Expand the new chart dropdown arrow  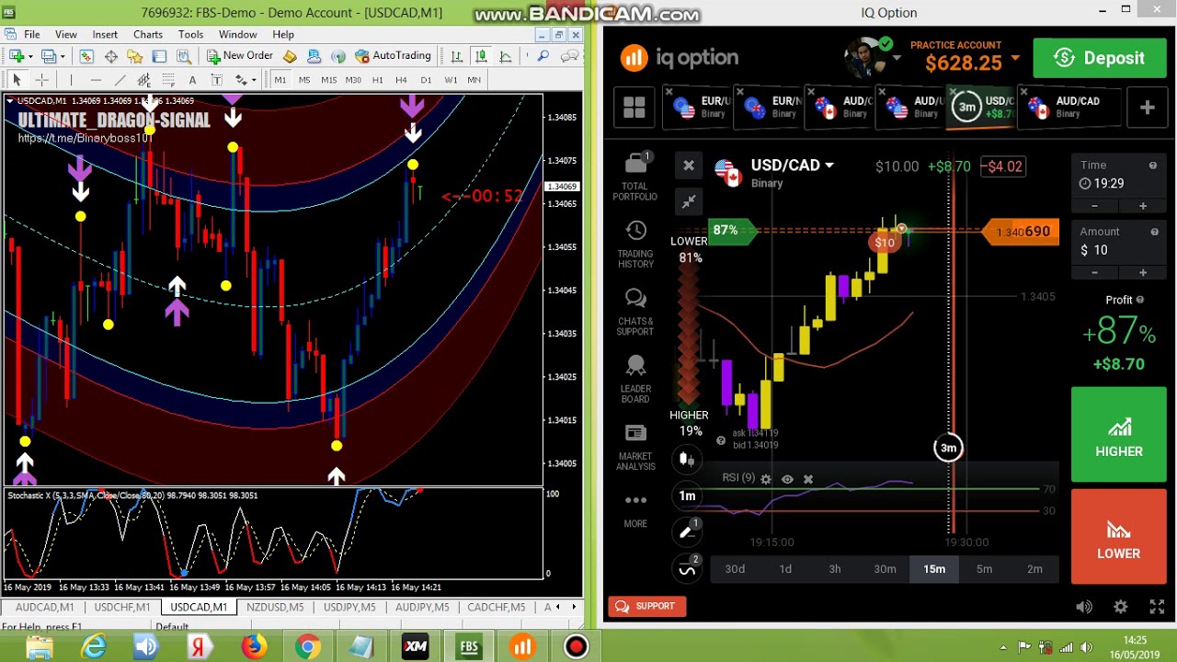coord(30,56)
